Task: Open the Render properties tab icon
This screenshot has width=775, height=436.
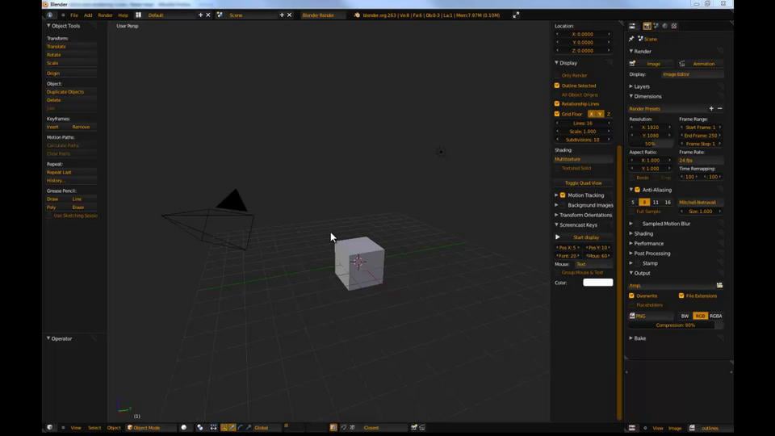Action: pos(647,26)
